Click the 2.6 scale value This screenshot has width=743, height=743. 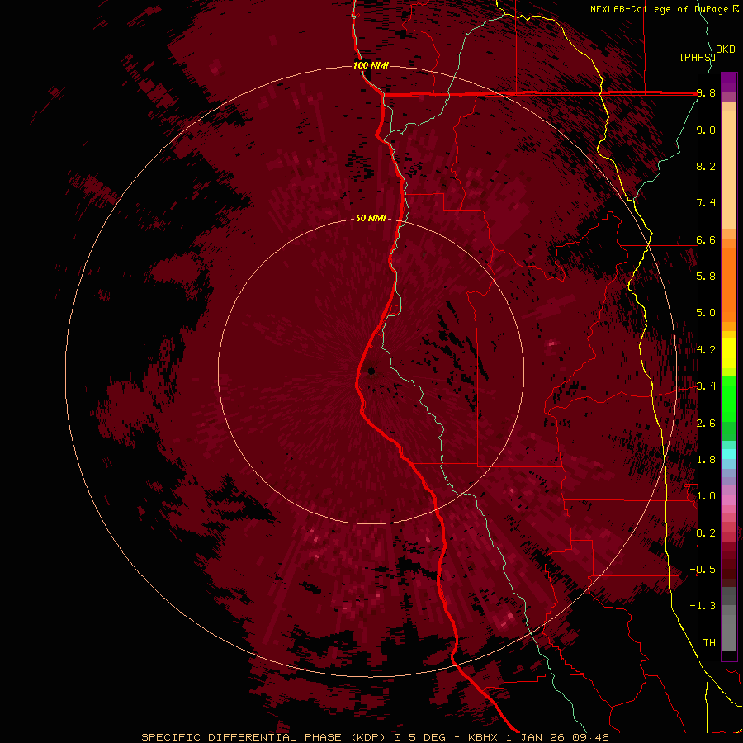706,424
